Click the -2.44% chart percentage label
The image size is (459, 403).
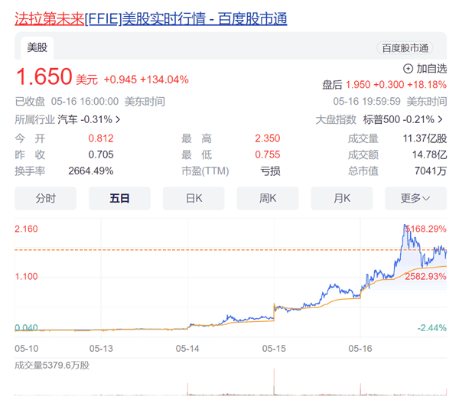431,328
